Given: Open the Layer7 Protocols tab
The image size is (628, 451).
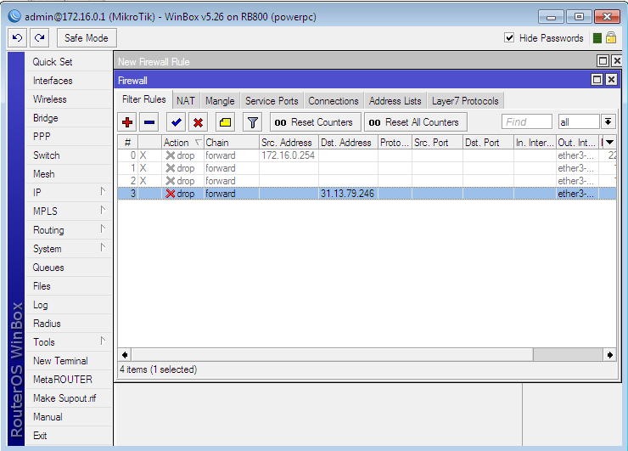Looking at the screenshot, I should tap(465, 101).
